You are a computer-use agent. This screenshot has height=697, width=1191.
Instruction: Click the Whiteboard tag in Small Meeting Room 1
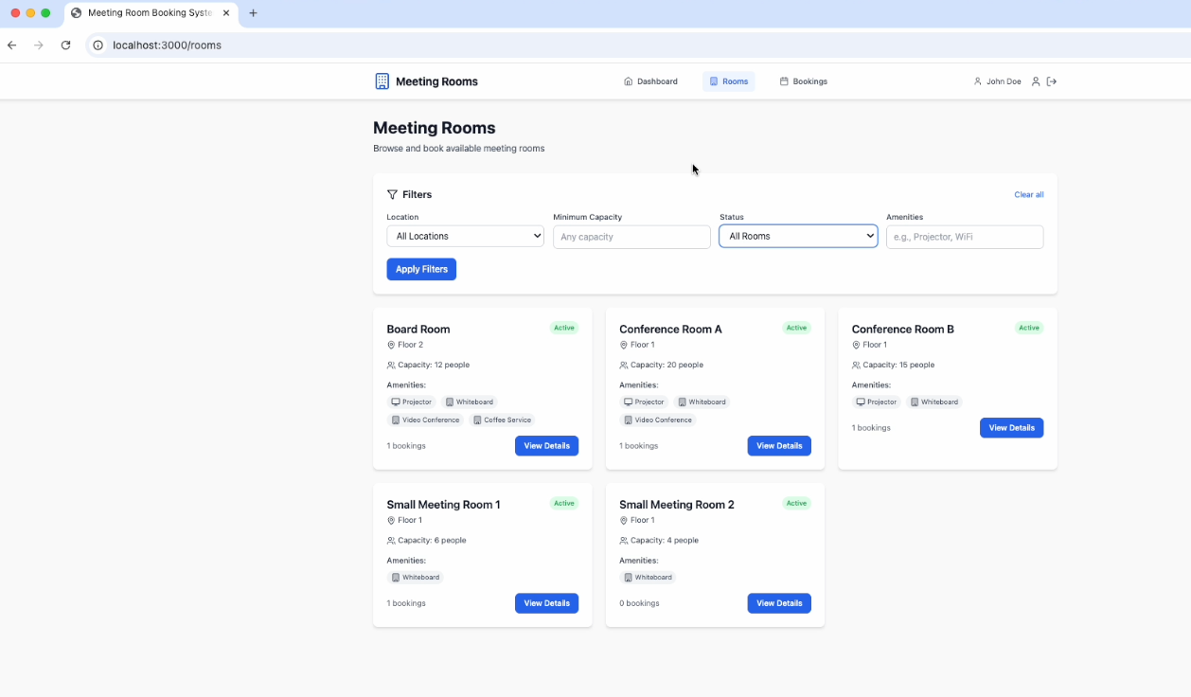415,577
